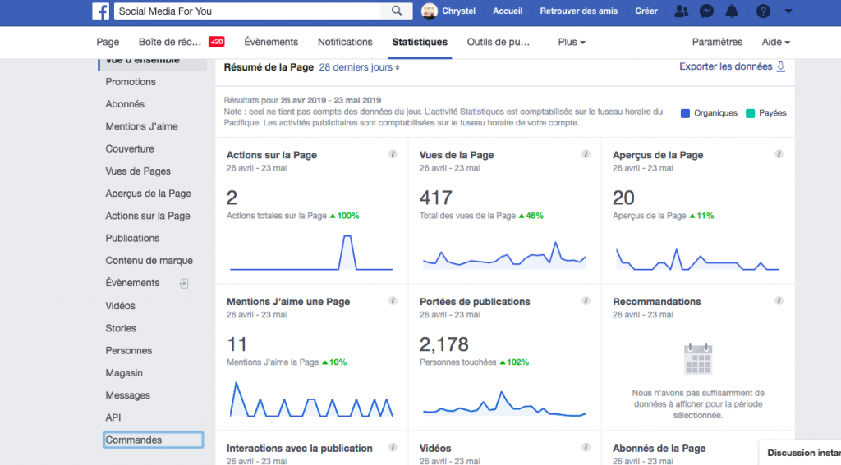Screen dimensions: 841x465
Task: Select Stories in the sidebar
Action: 121,328
